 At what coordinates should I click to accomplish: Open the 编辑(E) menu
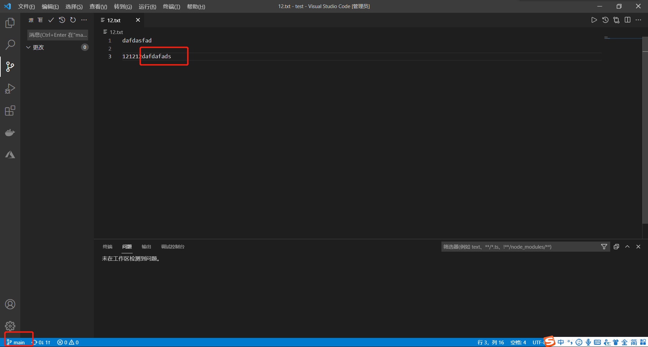(50, 6)
